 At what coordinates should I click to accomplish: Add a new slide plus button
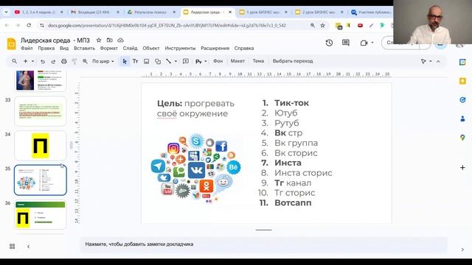pyautogui.click(x=25, y=61)
